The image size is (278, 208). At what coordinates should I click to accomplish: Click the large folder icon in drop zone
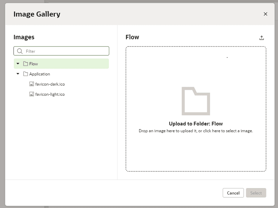pos(196,101)
